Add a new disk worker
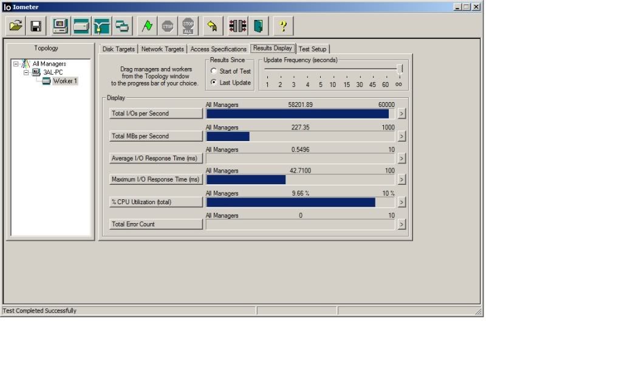The width and height of the screenshot is (622, 389). pyautogui.click(x=81, y=26)
